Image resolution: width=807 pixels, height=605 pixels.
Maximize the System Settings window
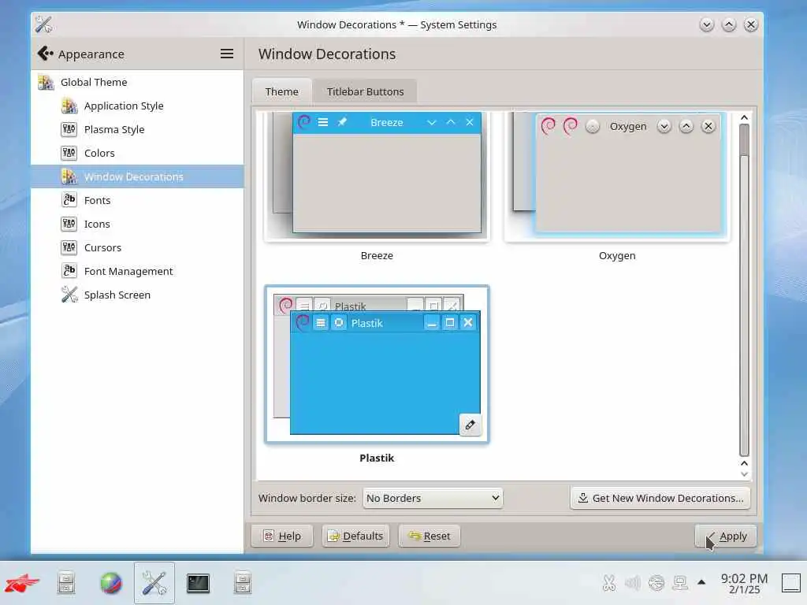pyautogui.click(x=729, y=24)
